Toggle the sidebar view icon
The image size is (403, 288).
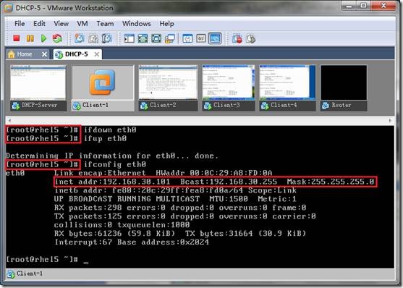(130, 38)
